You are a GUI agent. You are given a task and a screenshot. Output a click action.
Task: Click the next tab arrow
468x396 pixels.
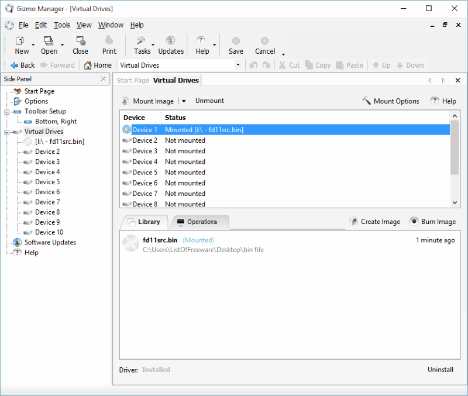point(443,80)
